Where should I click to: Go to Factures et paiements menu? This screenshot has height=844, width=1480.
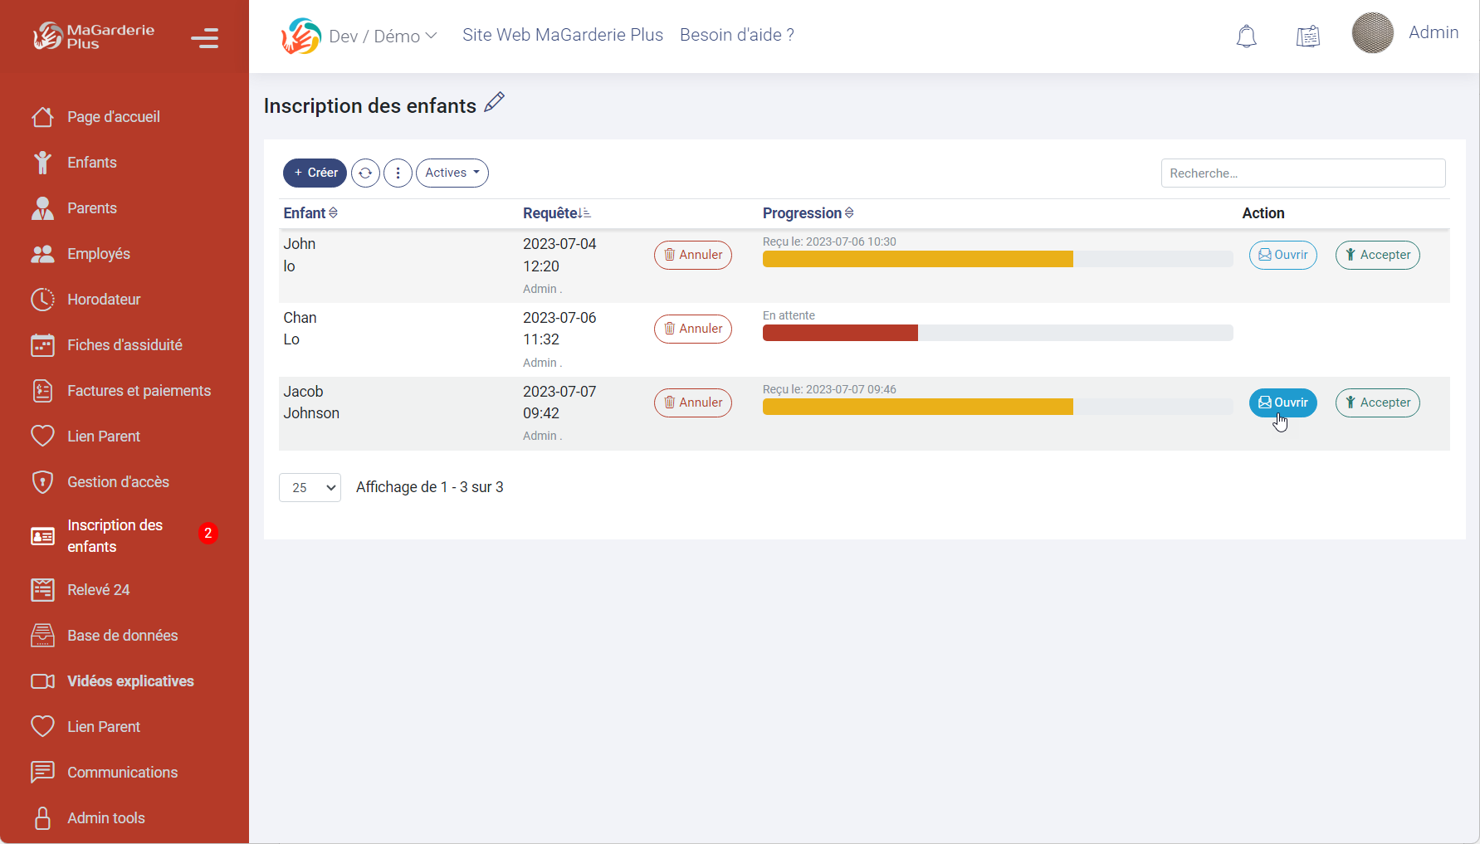(x=139, y=391)
